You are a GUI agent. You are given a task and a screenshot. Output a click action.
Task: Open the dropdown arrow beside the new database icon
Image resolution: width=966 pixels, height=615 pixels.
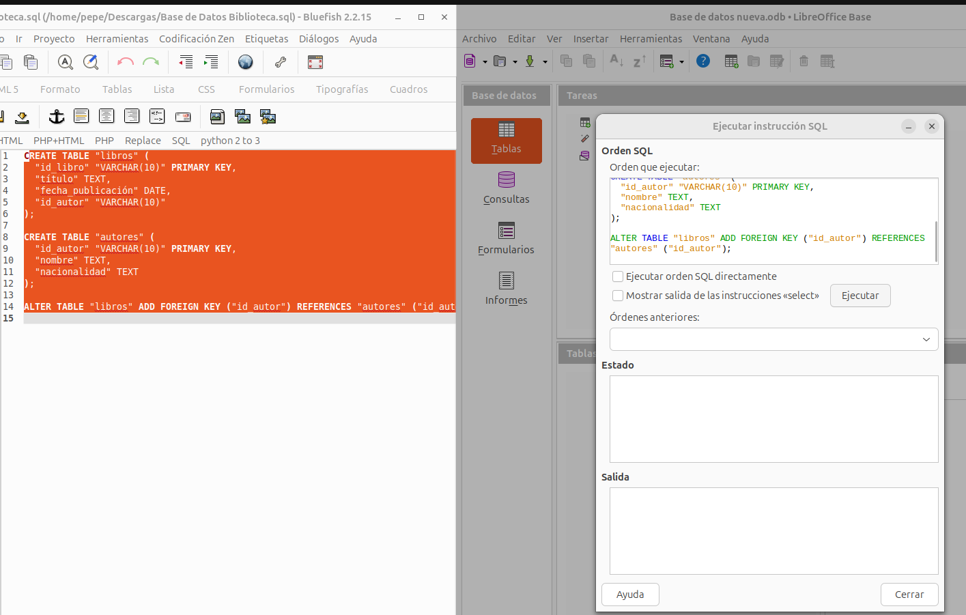tap(485, 62)
